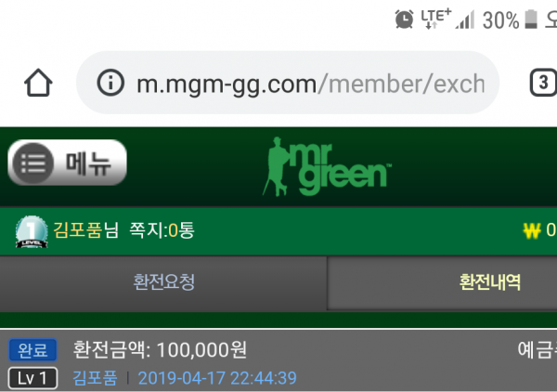Click the Lv 1 level badge
Screen dimensions: 557x392
point(32,378)
